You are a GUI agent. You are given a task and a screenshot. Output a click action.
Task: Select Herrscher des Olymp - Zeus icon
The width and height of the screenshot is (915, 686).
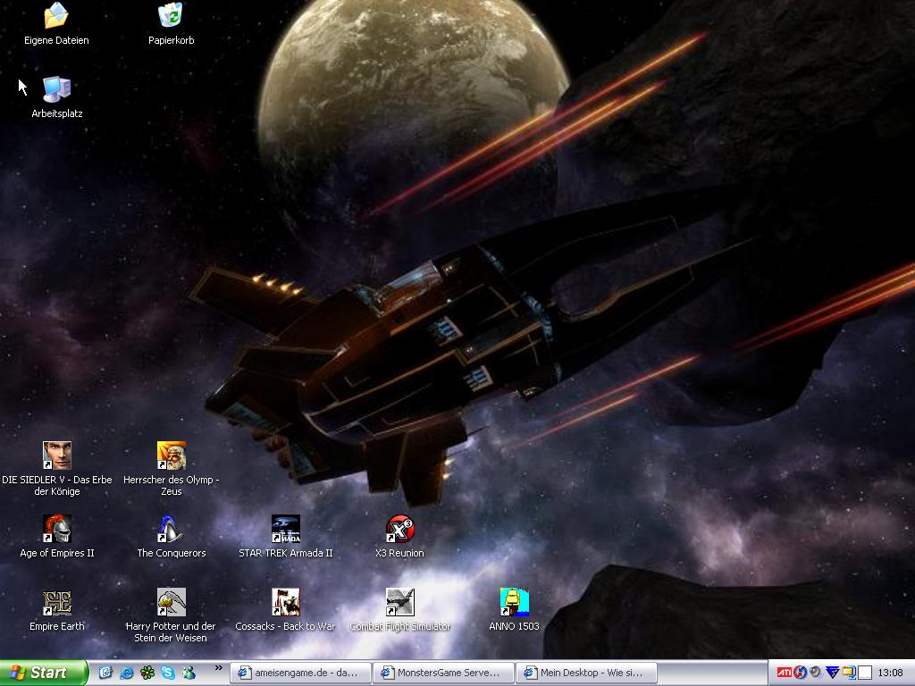point(171,456)
